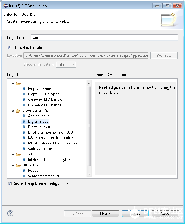Click the bullet icon beside Empty C++ project

pyautogui.click(x=24, y=94)
